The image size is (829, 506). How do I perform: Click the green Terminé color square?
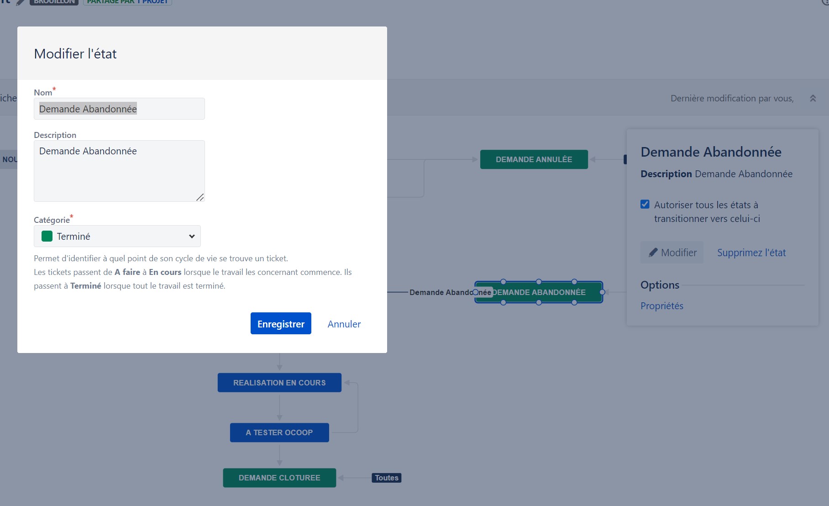point(47,236)
